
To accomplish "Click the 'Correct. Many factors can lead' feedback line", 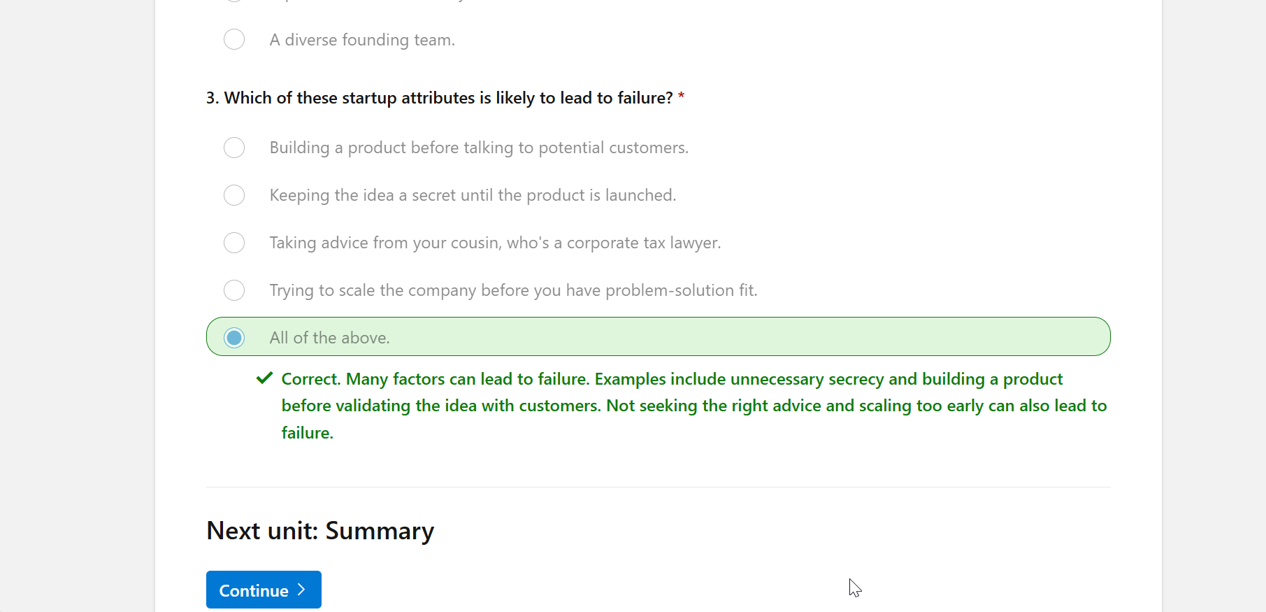I will pyautogui.click(x=672, y=379).
